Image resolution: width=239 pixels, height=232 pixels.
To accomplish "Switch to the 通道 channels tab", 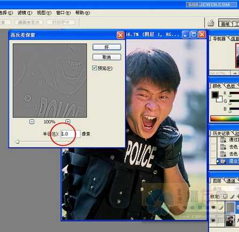I will click(231, 181).
